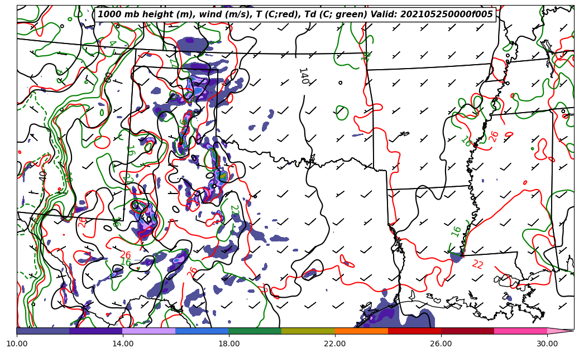Viewport: 579px width, 353px height.
Task: Click the 10.00 colorbar tick label
Action: pos(17,344)
